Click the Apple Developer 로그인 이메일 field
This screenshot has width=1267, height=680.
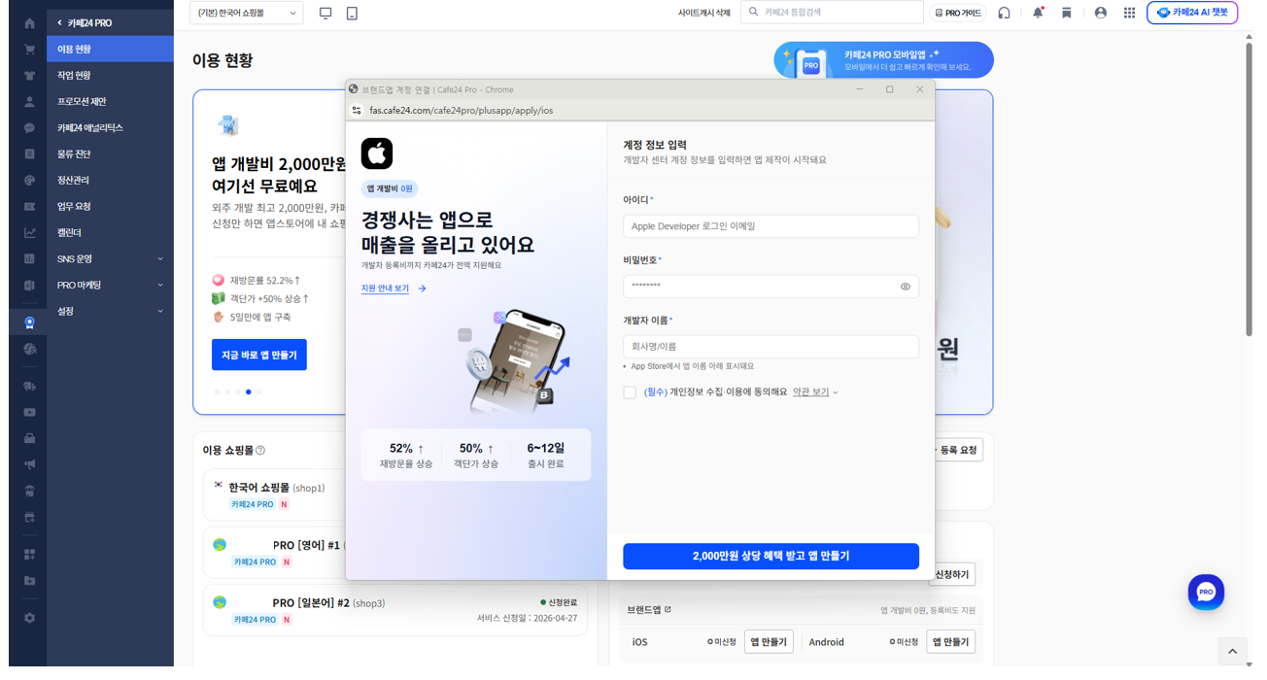pyautogui.click(x=770, y=226)
